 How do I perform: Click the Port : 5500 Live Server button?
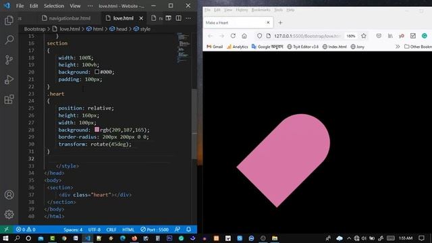pos(155,230)
